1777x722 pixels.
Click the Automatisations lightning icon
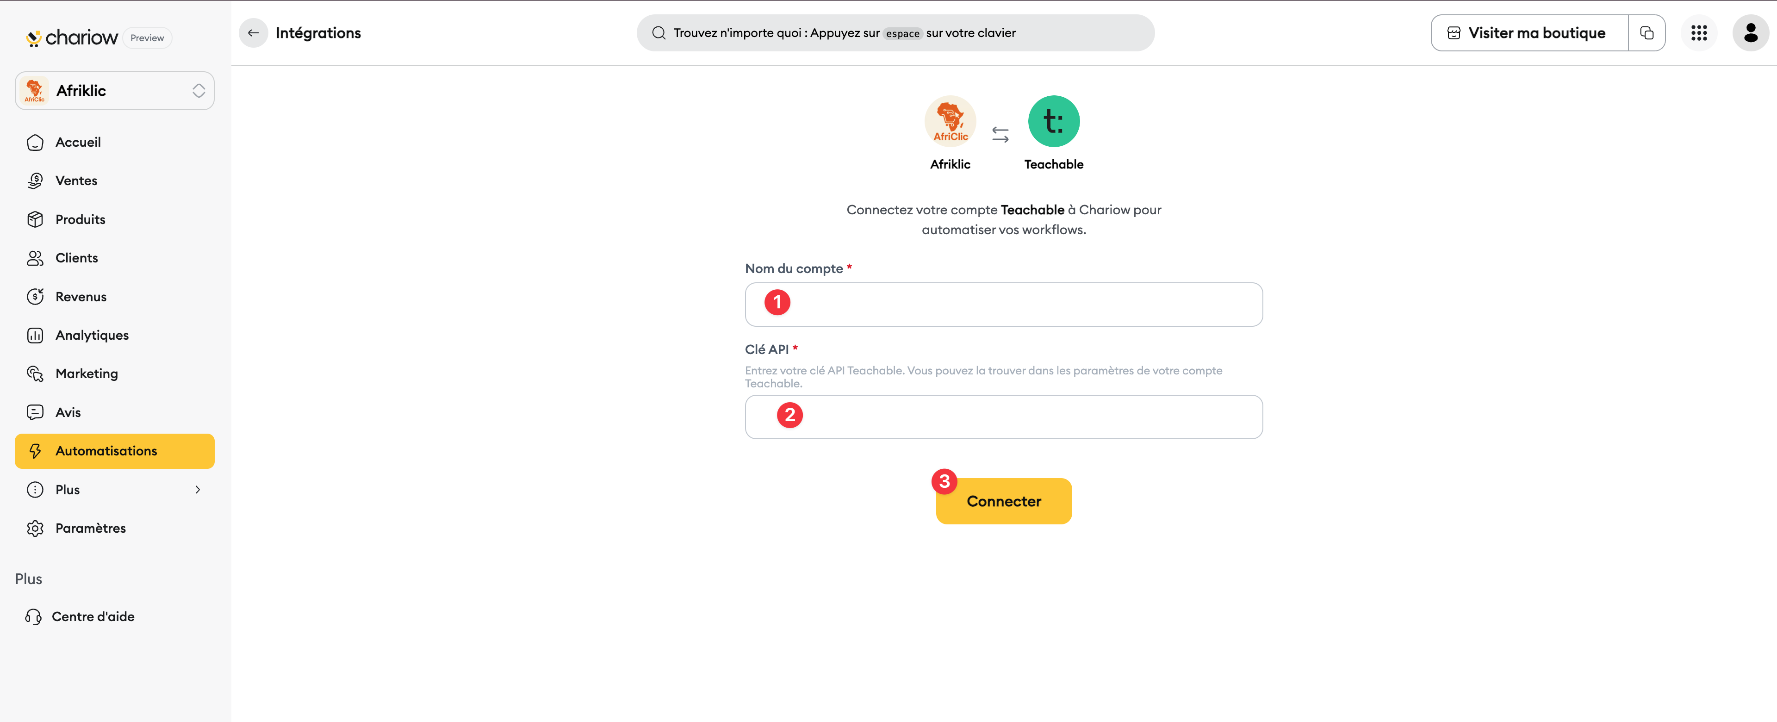[x=35, y=451]
